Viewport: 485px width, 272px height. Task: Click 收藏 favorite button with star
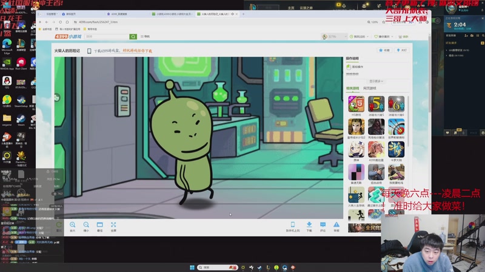[384, 50]
